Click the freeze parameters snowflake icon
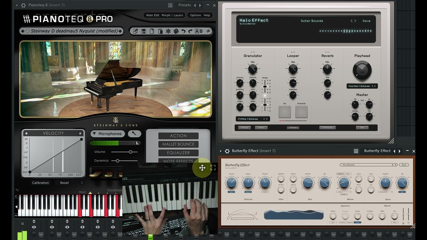 168,31
